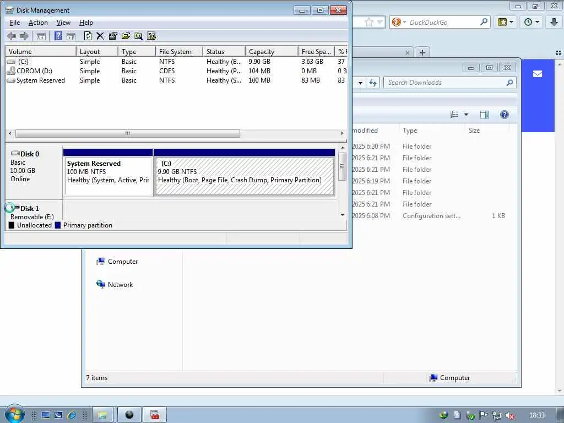Open Help via the blue question mark icon
Image resolution: width=564 pixels, height=423 pixels.
58,36
